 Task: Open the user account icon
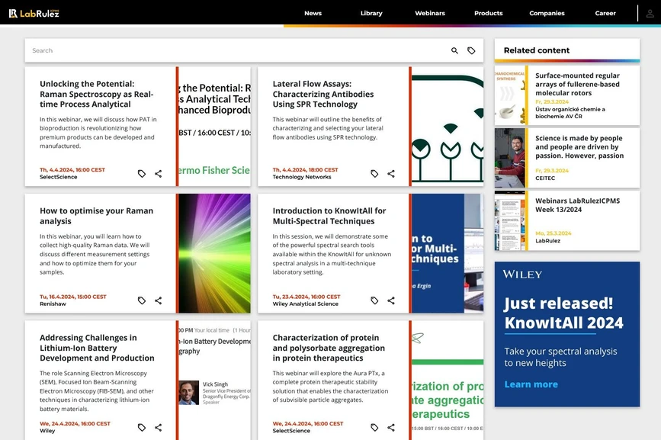tap(650, 14)
